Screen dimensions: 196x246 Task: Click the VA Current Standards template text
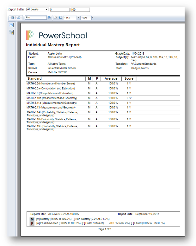pos(144,64)
